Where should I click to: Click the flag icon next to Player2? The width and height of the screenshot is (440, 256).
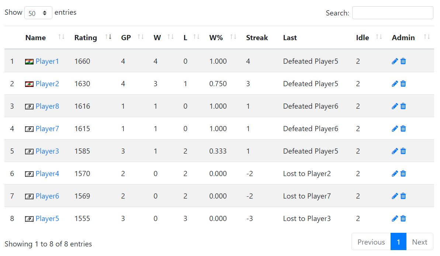[29, 84]
